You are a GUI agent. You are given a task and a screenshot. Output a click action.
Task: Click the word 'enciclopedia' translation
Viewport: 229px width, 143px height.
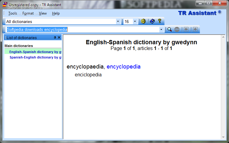pos(88,75)
